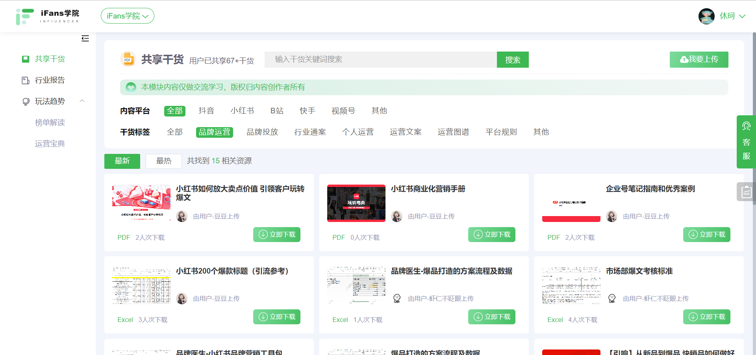This screenshot has width=756, height=355.
Task: Select the 运营图谱 tag
Action: 453,132
